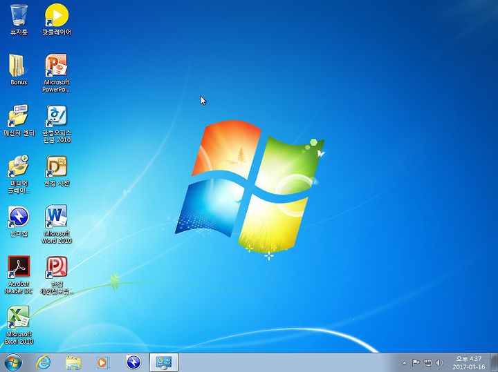The width and height of the screenshot is (498, 372).
Task: Select the Microsoft Word 2010 shortcut
Action: click(57, 224)
